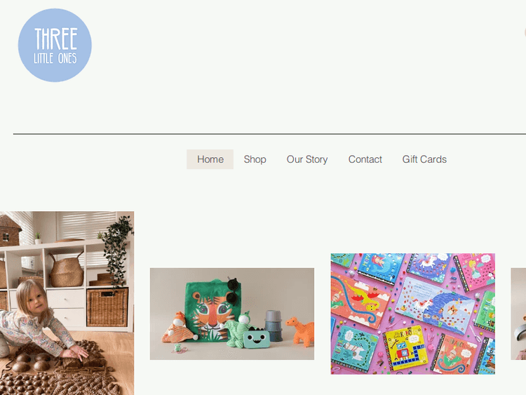Open the colorful activity books image
This screenshot has width=526, height=395.
tap(413, 314)
